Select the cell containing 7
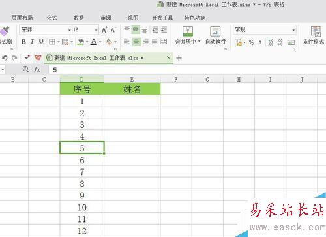Screen dimensions: 326x237 tap(82, 172)
